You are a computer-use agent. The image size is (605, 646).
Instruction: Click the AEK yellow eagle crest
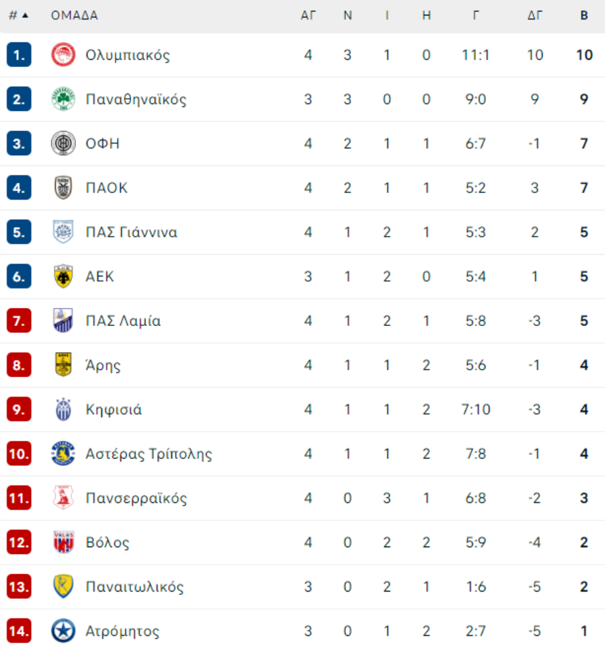click(x=63, y=276)
